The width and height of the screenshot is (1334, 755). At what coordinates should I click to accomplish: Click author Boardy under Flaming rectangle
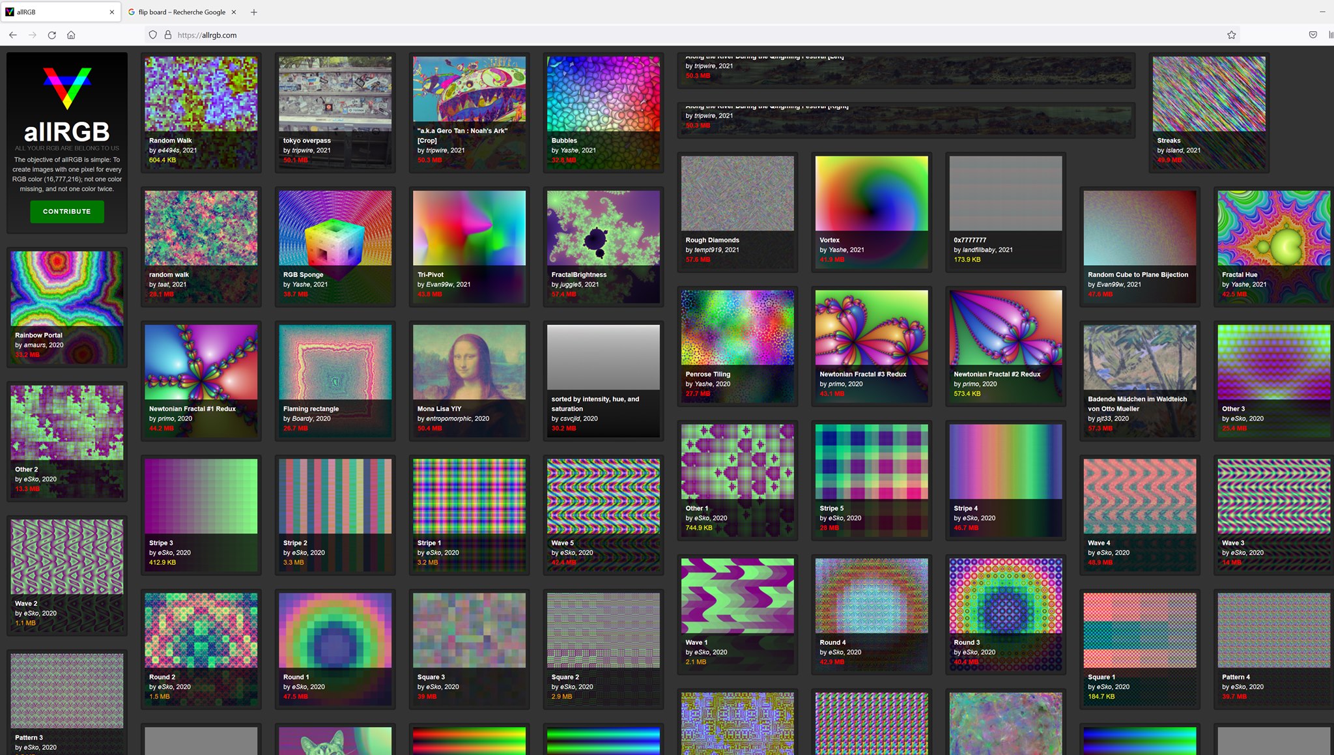tap(303, 419)
